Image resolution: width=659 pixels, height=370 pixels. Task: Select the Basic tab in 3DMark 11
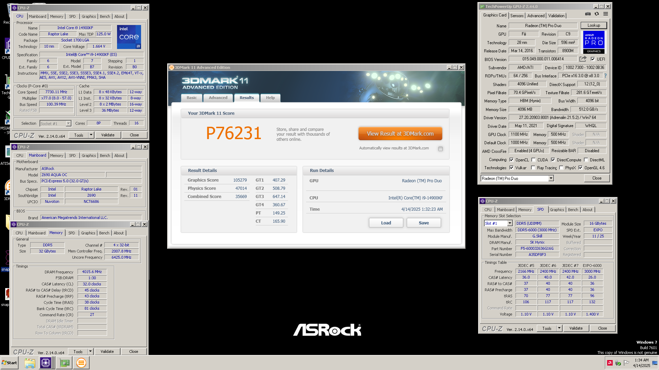[x=192, y=98]
